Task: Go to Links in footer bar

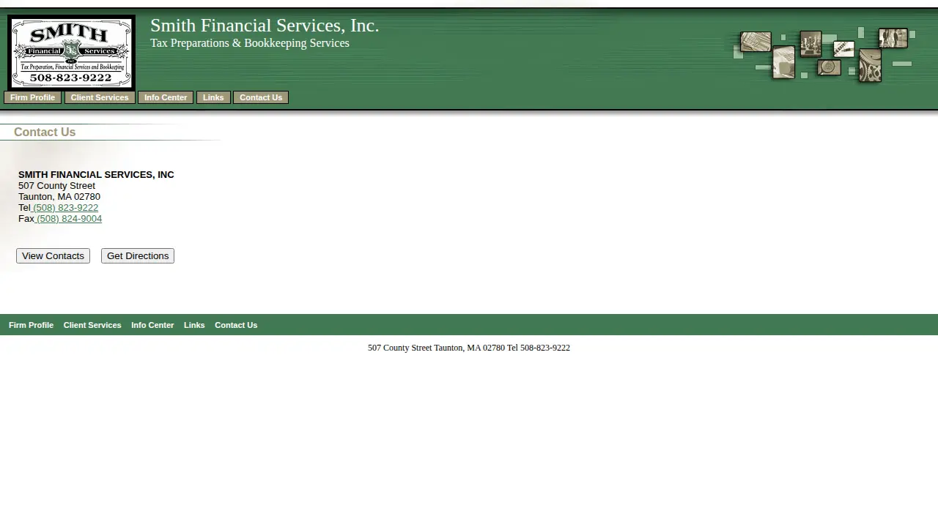Action: [x=194, y=325]
